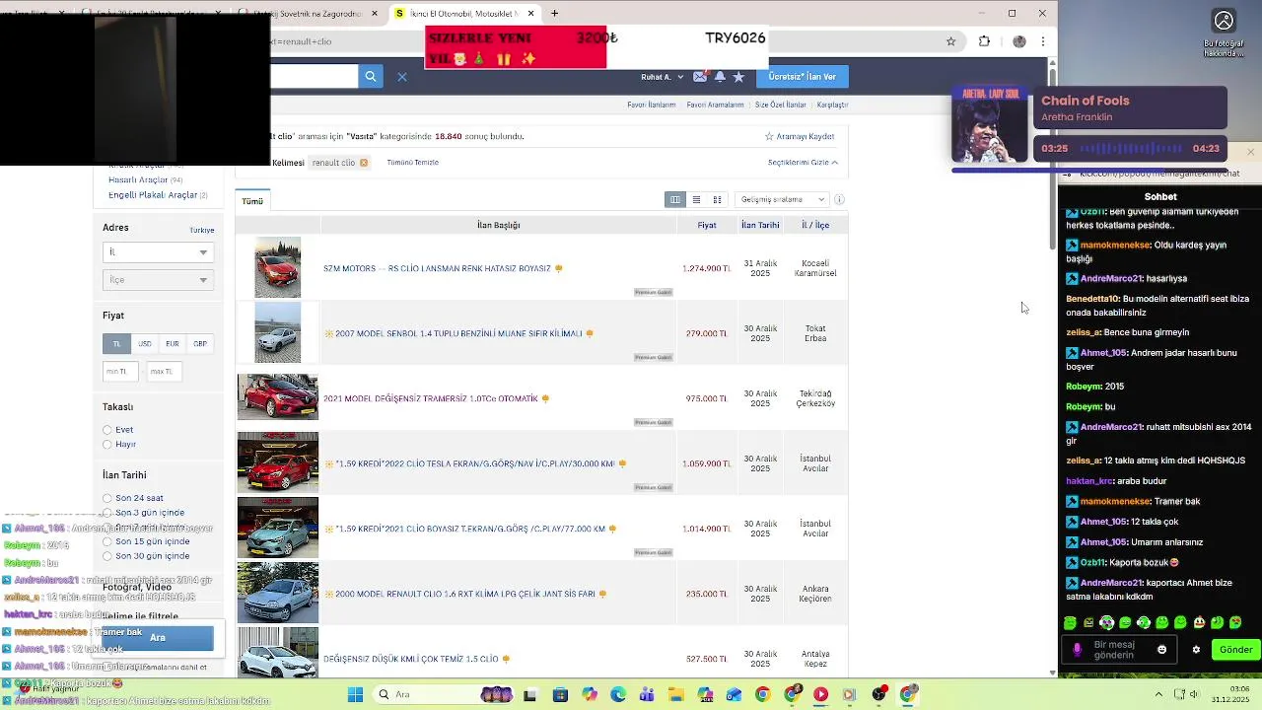Image resolution: width=1262 pixels, height=710 pixels.
Task: Click the max TL price field
Action: point(164,372)
